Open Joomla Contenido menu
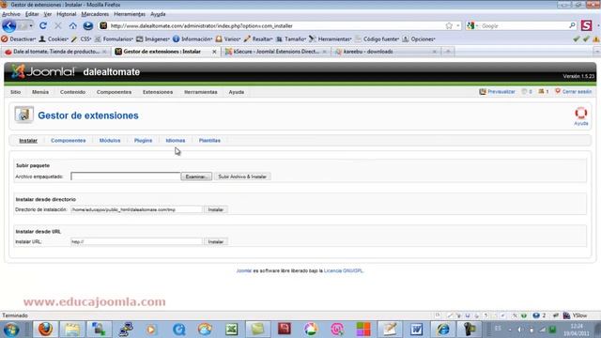 click(x=73, y=92)
